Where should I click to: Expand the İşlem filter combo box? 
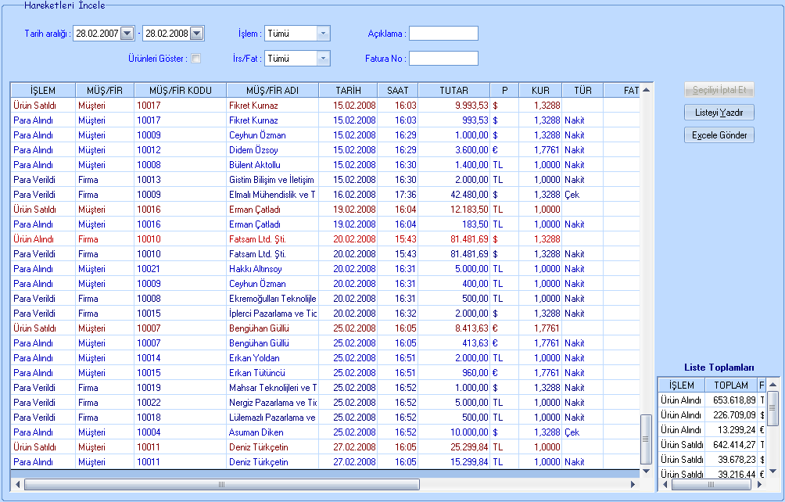click(323, 34)
